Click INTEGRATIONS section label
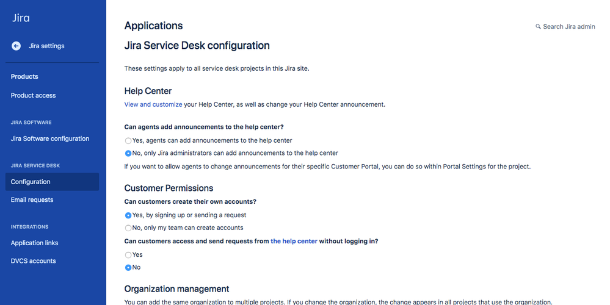610x305 pixels. 29,226
